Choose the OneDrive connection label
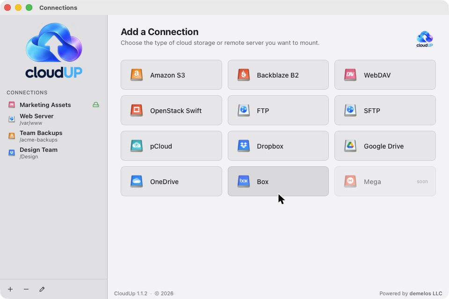449x299 pixels. (x=164, y=182)
